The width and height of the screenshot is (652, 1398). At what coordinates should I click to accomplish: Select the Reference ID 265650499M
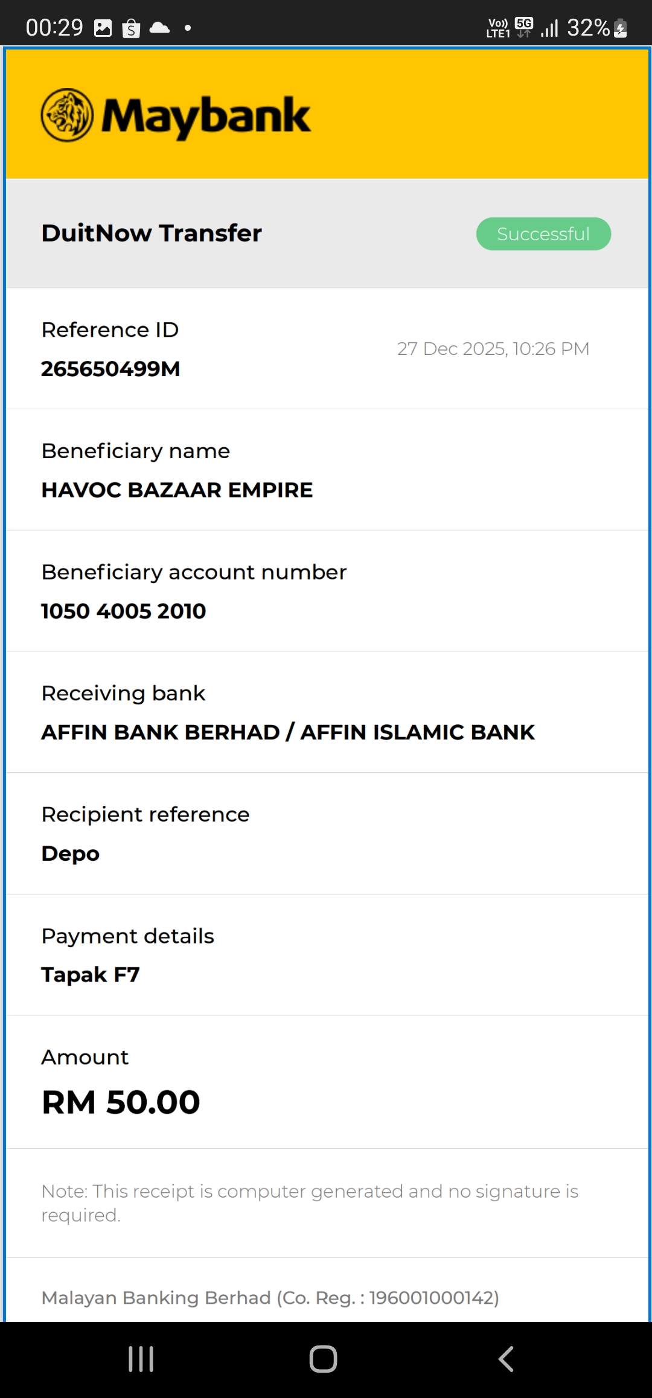[x=110, y=369]
